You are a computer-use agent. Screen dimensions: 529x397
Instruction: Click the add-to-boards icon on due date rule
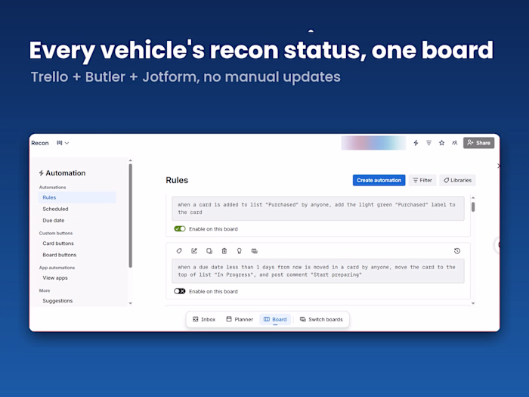coord(255,251)
